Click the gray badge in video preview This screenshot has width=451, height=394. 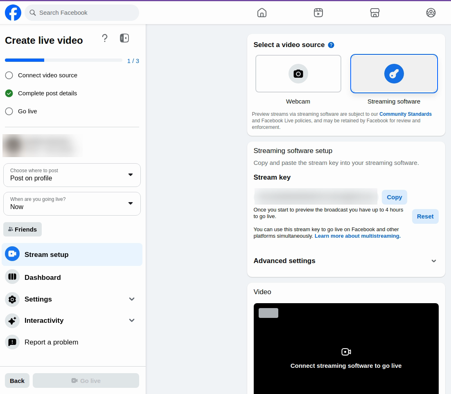pyautogui.click(x=268, y=313)
